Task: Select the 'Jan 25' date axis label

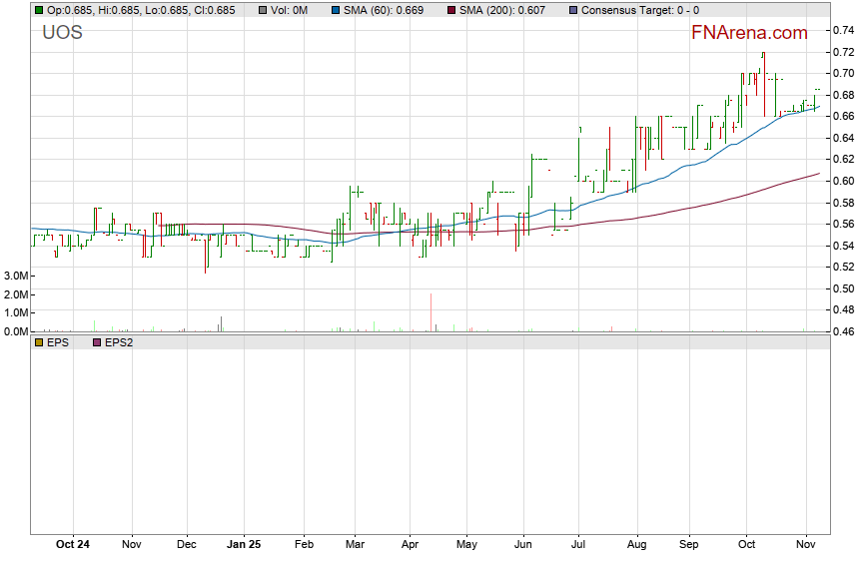Action: [244, 545]
